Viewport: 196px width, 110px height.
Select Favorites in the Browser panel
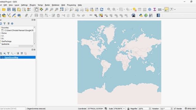click(5, 28)
